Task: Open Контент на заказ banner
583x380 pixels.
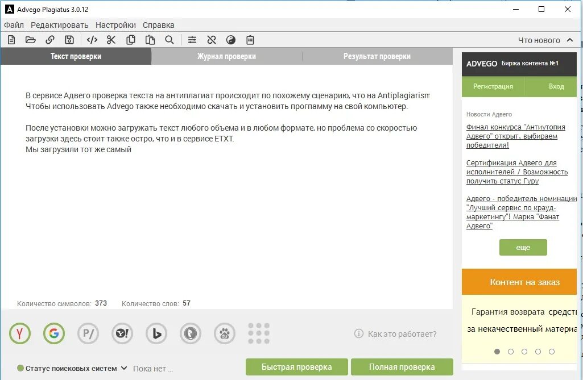Action: click(x=519, y=282)
